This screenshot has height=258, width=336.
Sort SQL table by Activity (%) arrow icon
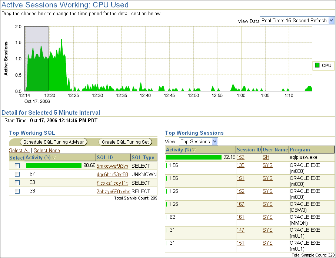coord(54,158)
